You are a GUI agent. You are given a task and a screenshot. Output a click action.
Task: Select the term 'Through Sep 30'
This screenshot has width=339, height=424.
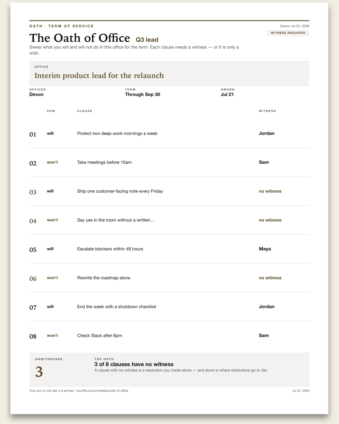pos(143,94)
